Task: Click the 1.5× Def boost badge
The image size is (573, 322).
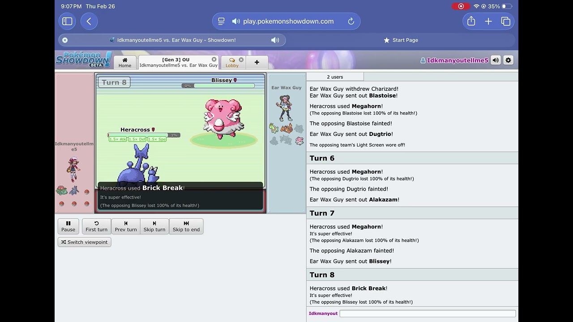Action: coord(137,140)
